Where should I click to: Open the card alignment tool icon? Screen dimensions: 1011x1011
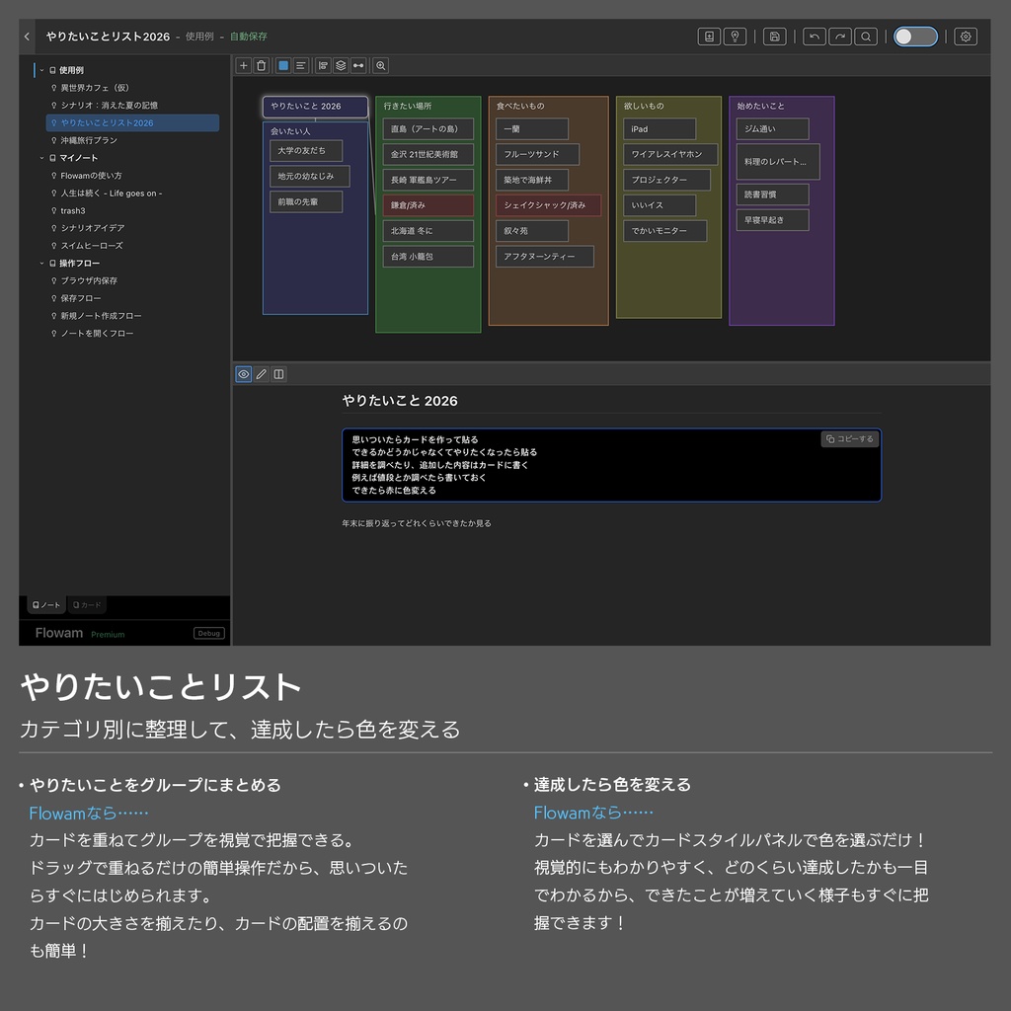click(323, 65)
